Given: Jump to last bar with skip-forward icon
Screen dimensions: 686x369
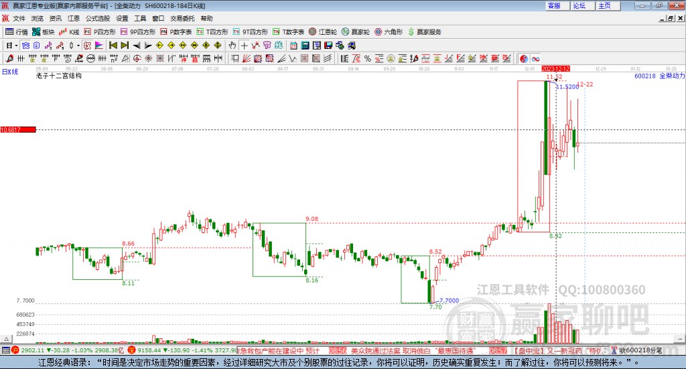Looking at the screenshot, I should pyautogui.click(x=125, y=46).
